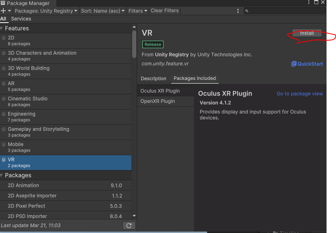This screenshot has width=336, height=233.
Task: Collapse the Packages section
Action: point(2,175)
